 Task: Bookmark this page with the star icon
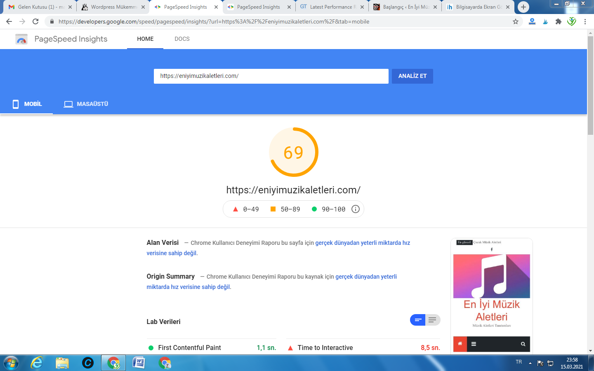(x=516, y=21)
